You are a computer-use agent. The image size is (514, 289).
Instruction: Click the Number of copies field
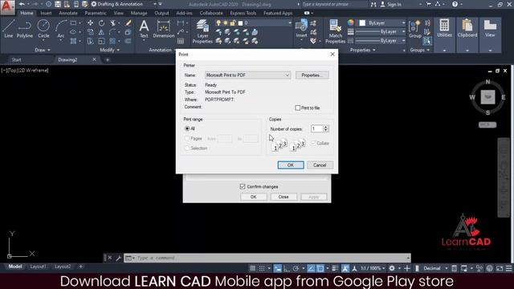(316, 128)
